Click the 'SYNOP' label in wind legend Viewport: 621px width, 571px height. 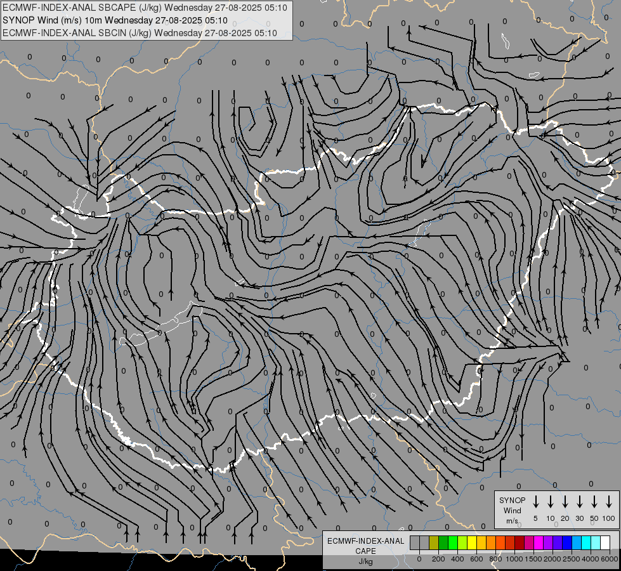[x=512, y=500]
